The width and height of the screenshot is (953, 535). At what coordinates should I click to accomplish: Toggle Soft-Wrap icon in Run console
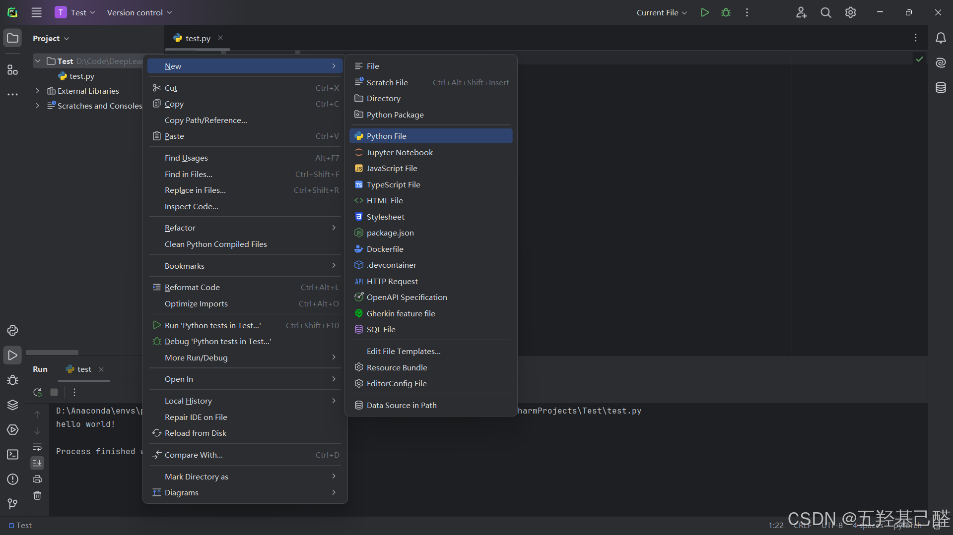tap(37, 447)
